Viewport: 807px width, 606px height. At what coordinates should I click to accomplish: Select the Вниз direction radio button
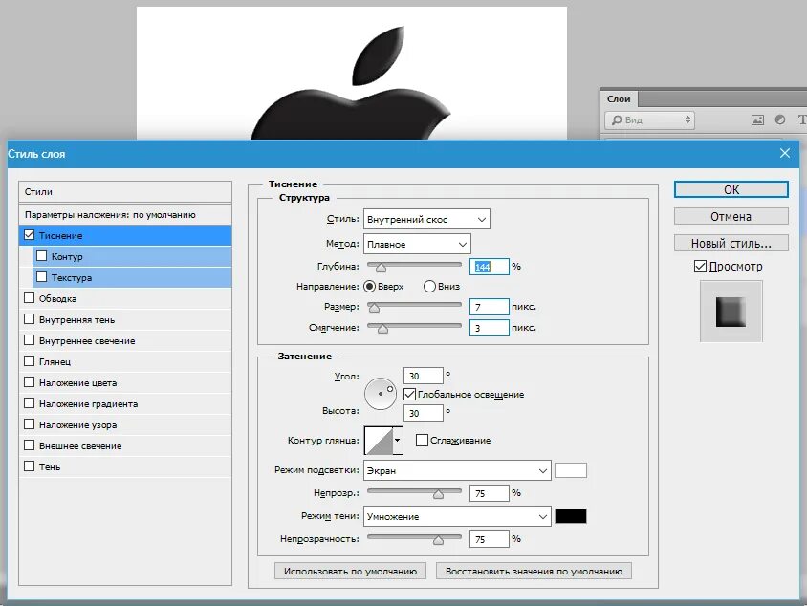point(429,287)
